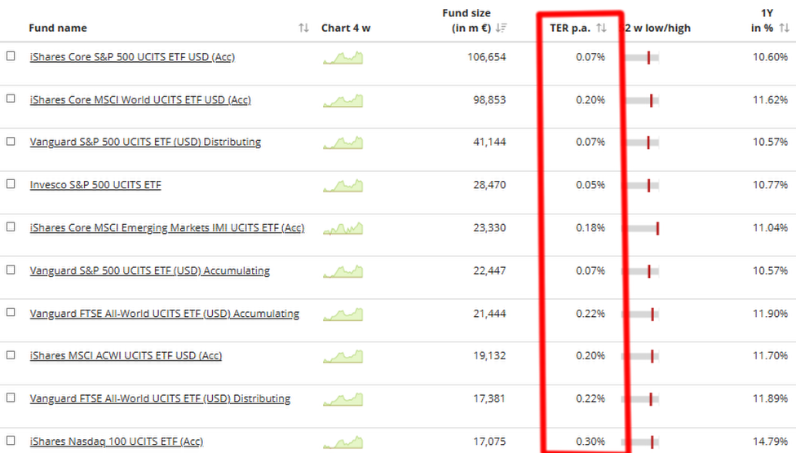The width and height of the screenshot is (796, 453).
Task: Click the Chart 4 w column header
Action: [346, 29]
